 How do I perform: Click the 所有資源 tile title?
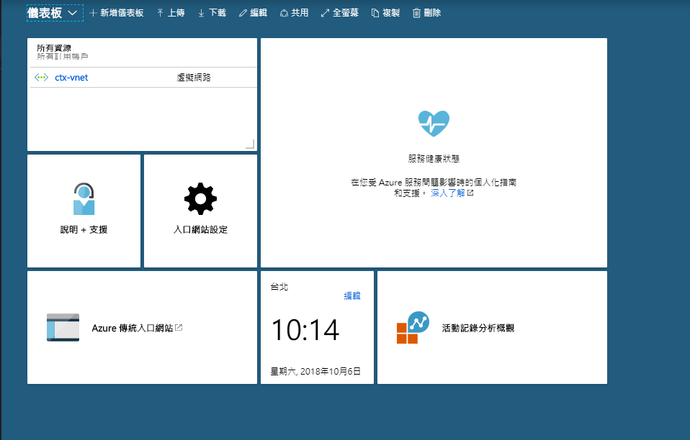54,48
